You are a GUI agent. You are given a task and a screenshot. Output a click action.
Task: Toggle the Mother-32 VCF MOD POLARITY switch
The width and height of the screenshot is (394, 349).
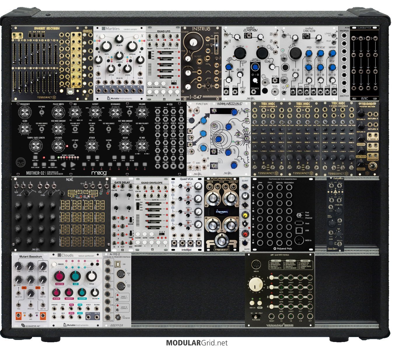(x=141, y=129)
